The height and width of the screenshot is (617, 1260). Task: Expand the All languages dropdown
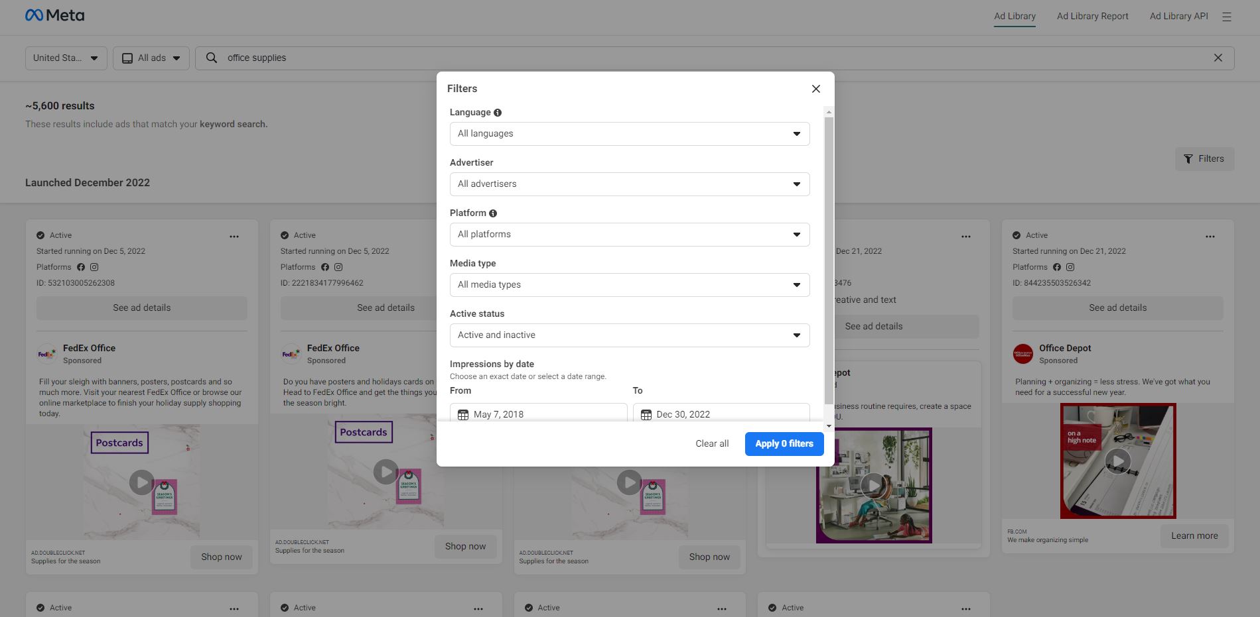[629, 134]
